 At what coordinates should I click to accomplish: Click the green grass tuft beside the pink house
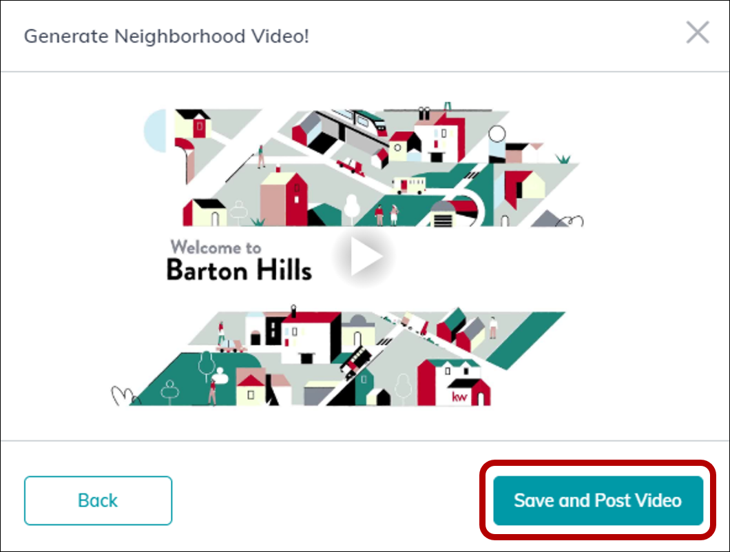pos(563,159)
